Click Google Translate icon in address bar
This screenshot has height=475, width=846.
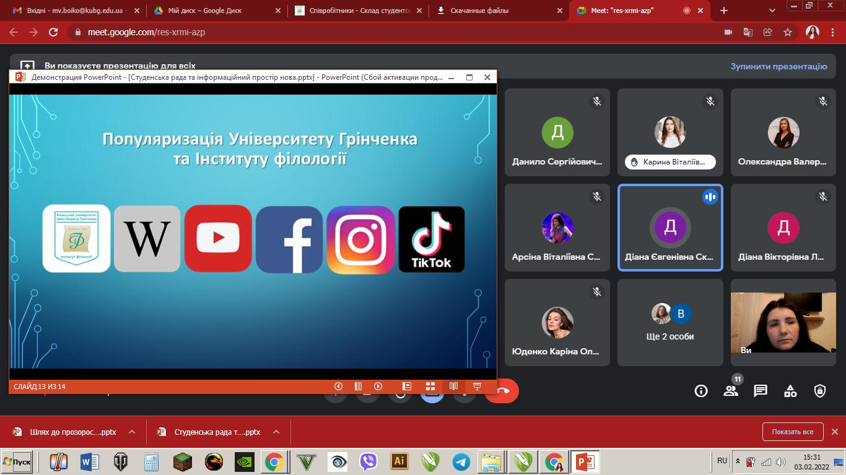click(748, 32)
